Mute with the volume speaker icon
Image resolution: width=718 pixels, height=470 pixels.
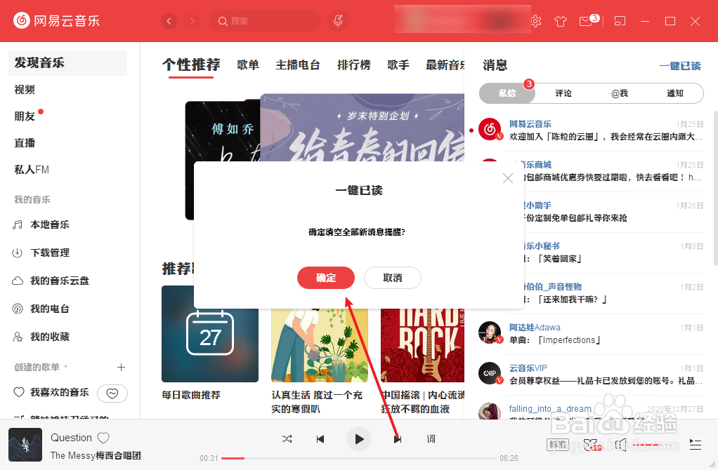[x=620, y=445]
